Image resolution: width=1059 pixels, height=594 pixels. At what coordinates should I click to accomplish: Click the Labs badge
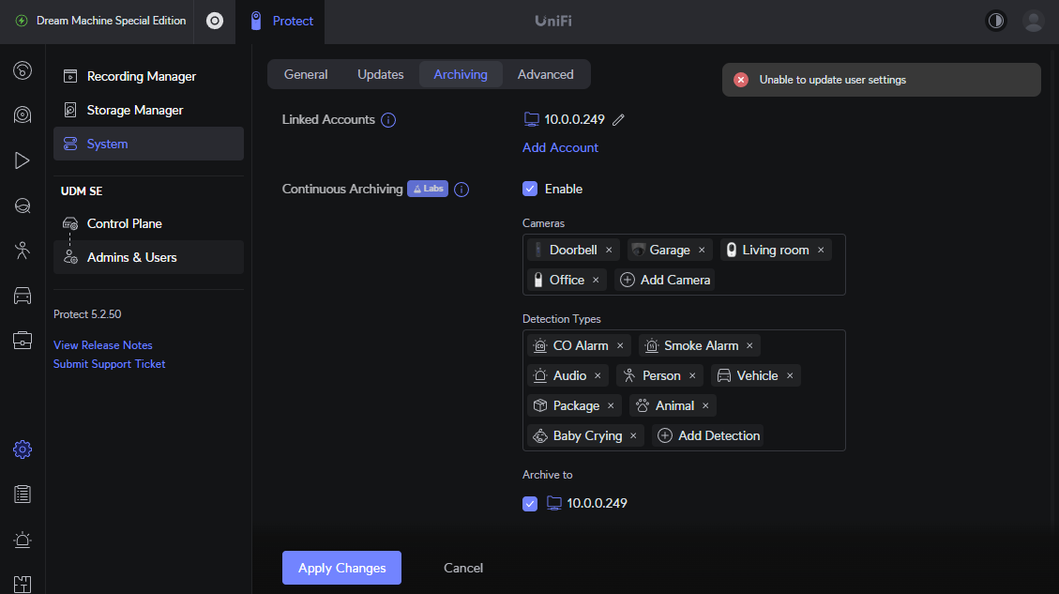428,189
